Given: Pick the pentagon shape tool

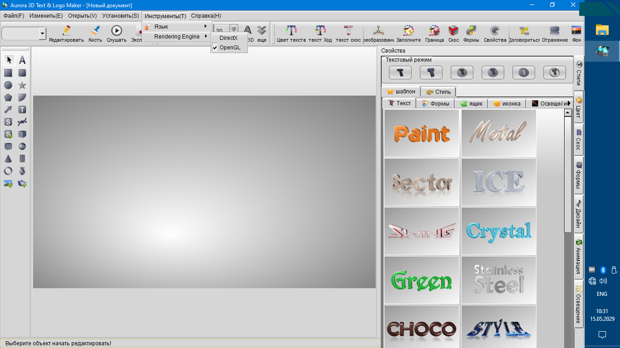Looking at the screenshot, I should coord(8,97).
